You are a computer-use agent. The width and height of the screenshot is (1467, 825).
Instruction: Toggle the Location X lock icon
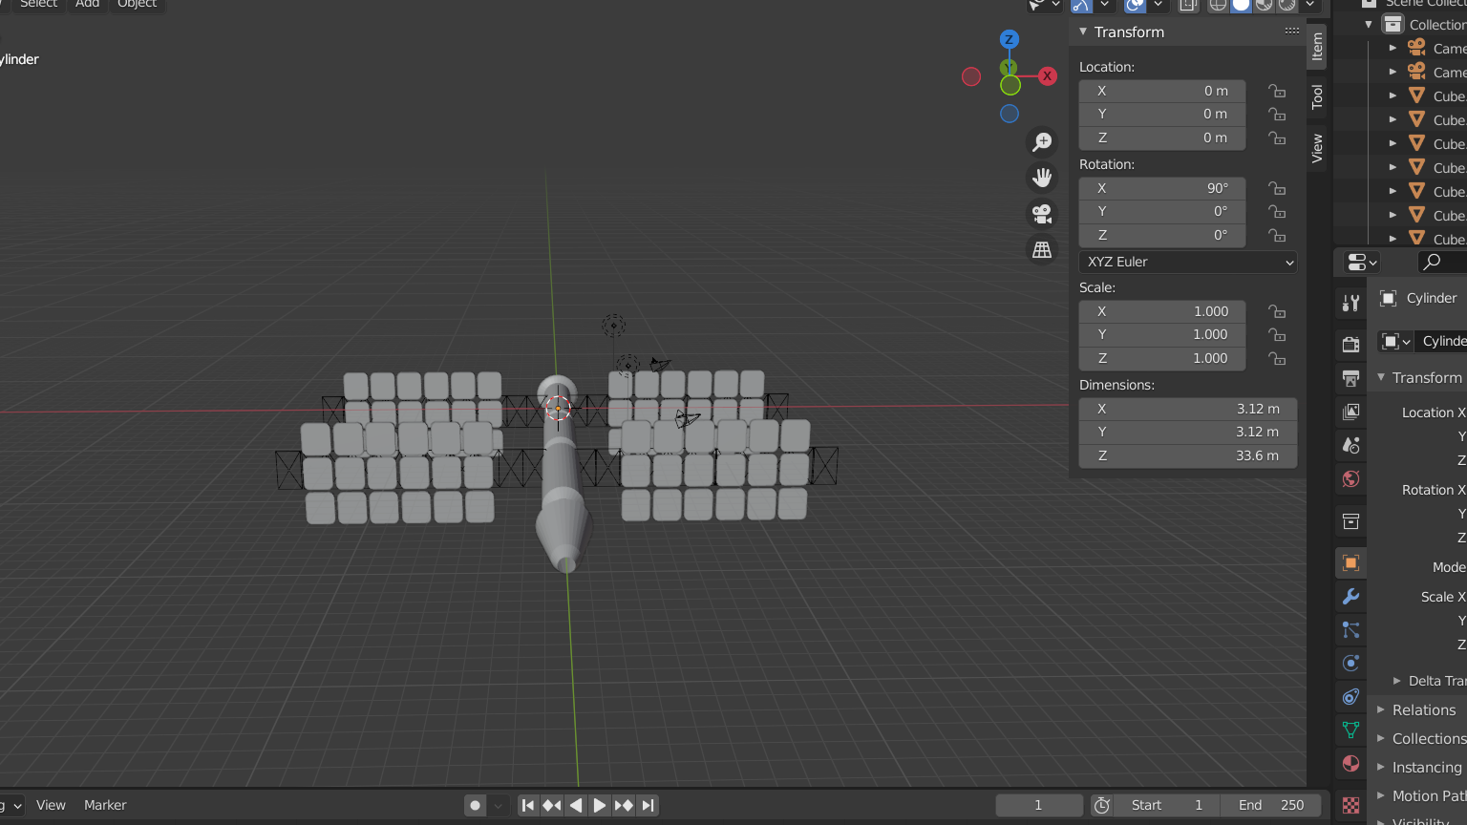pos(1277,91)
